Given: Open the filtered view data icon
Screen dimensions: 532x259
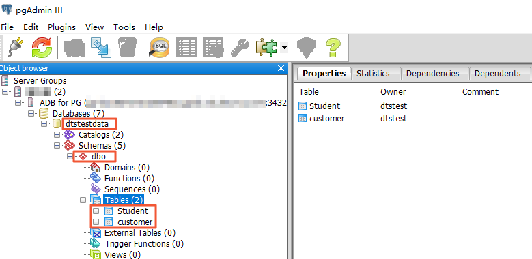Looking at the screenshot, I should [x=213, y=48].
